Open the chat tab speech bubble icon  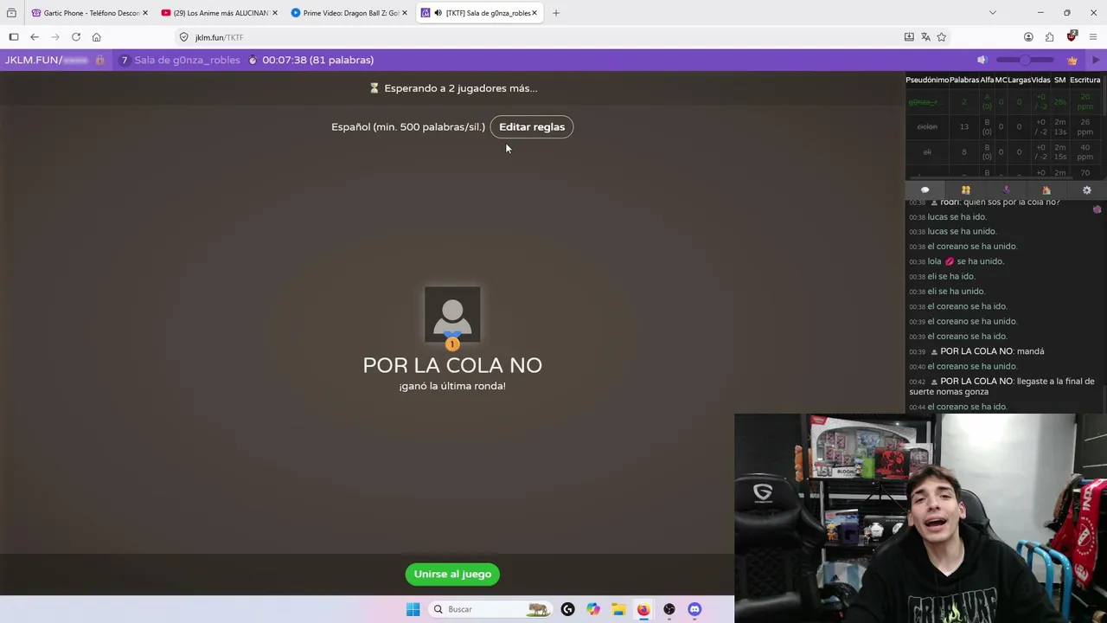[x=925, y=190]
